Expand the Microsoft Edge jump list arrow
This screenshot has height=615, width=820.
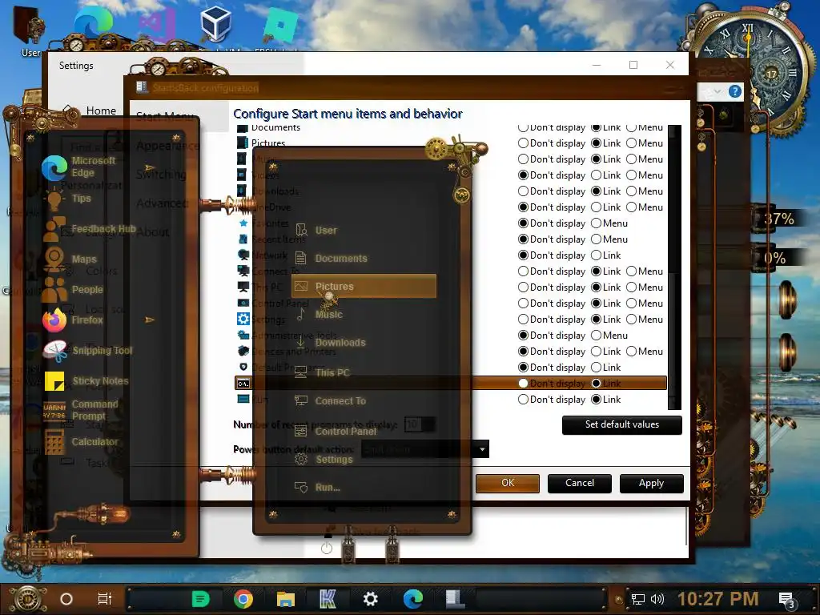click(150, 168)
